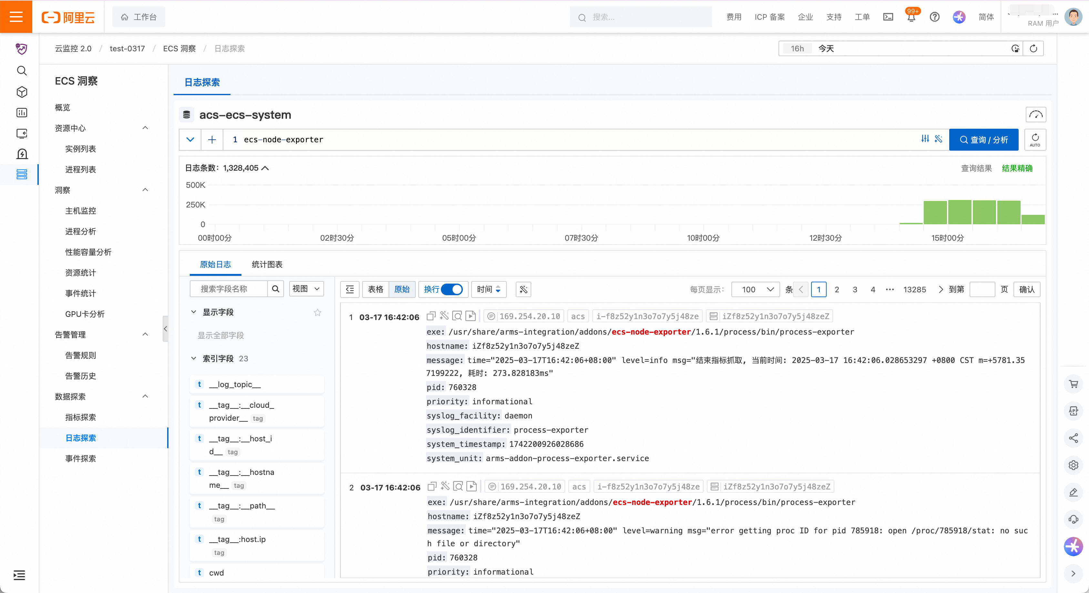Open the search icon in left rail
This screenshot has height=593, width=1089.
point(22,71)
